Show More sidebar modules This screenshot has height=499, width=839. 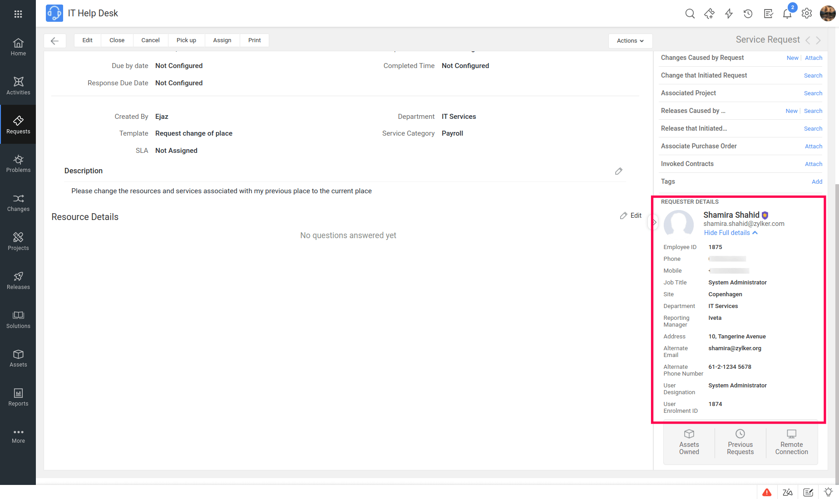[18, 436]
